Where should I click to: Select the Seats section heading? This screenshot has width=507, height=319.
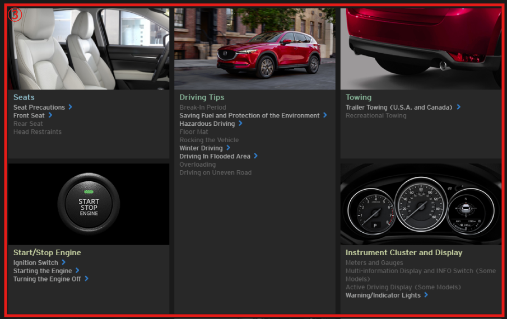point(24,97)
